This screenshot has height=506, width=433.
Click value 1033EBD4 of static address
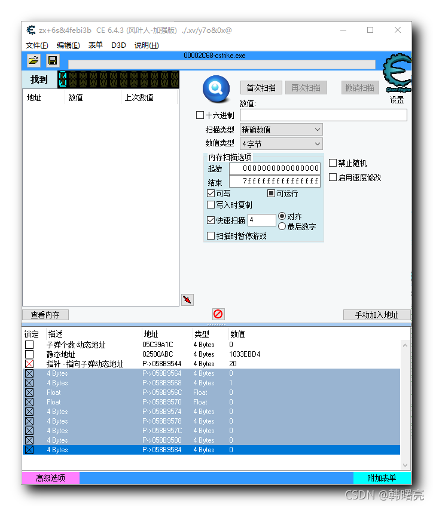click(245, 354)
